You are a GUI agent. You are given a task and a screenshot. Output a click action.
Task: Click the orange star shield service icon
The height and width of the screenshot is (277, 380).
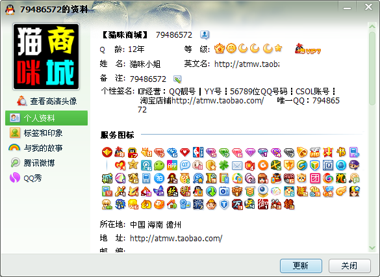289,165
